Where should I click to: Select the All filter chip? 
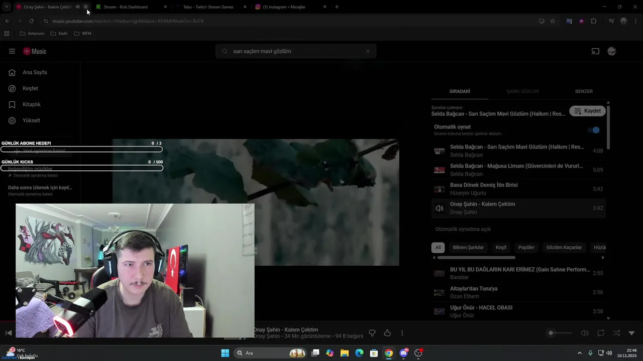(438, 247)
